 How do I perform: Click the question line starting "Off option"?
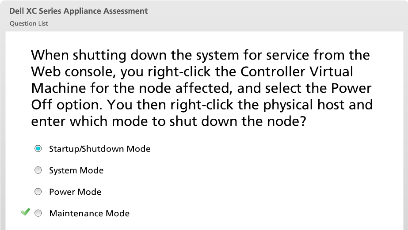pos(202,105)
